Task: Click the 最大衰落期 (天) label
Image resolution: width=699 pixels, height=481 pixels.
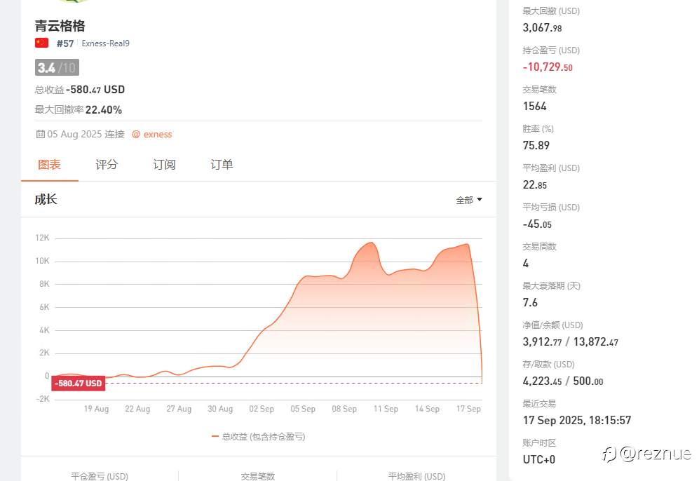Action: [x=552, y=286]
